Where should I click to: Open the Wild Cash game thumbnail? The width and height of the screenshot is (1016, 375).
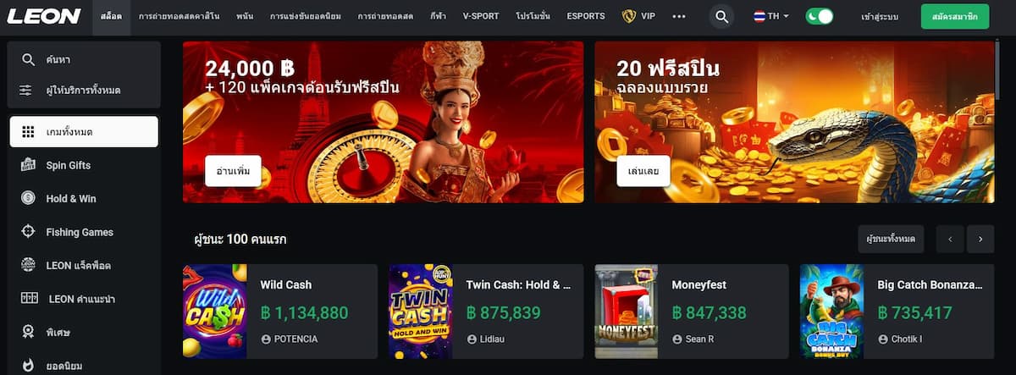pyautogui.click(x=215, y=312)
